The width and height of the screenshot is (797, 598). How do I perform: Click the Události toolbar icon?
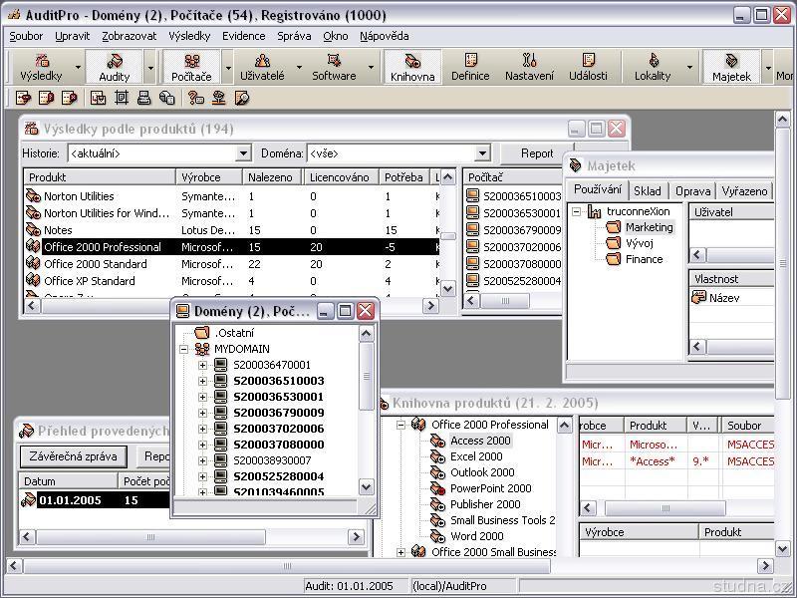pos(588,67)
